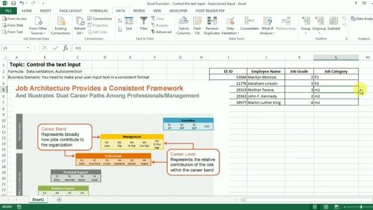Screen dimensions: 373x210
Task: Click the horizontal scrollbar
Action: [308, 199]
